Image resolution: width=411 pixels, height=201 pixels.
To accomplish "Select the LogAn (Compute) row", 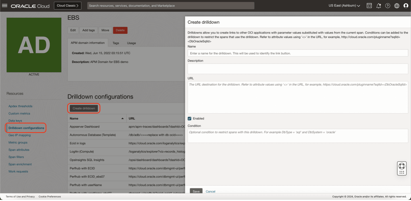I will 126,151.
